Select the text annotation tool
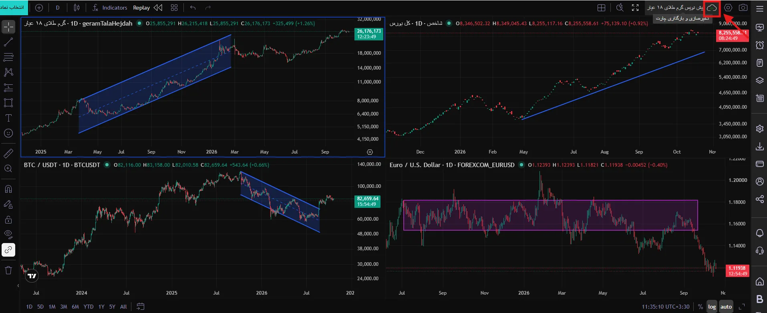 coord(8,118)
